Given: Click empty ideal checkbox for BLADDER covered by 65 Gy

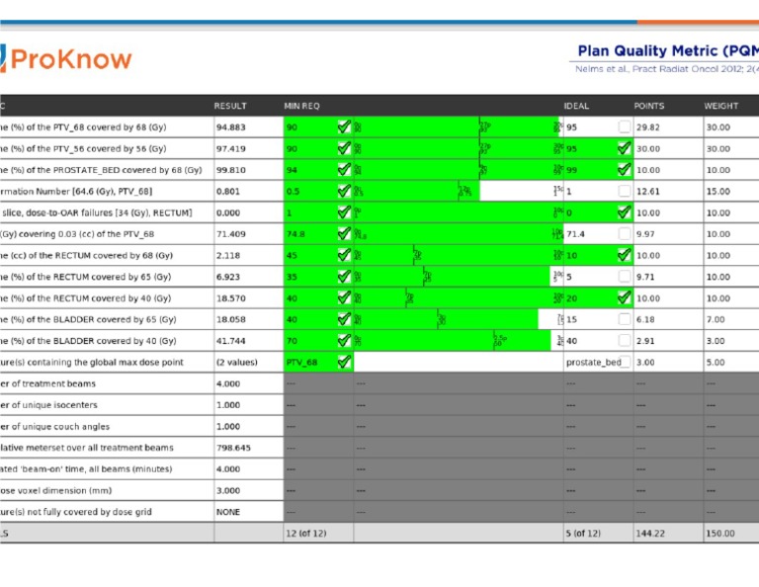Looking at the screenshot, I should pyautogui.click(x=625, y=319).
